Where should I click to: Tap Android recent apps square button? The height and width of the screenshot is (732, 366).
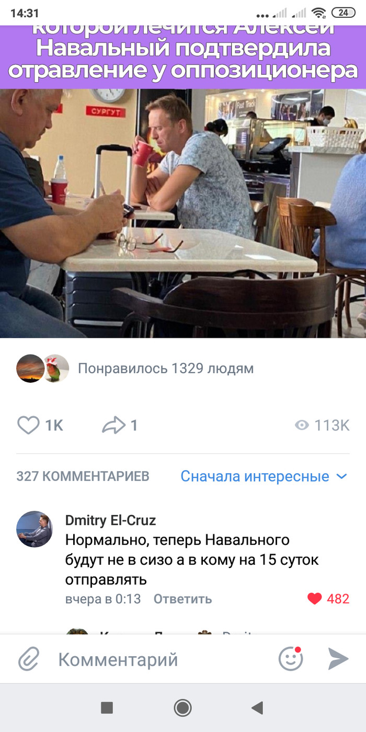click(107, 708)
